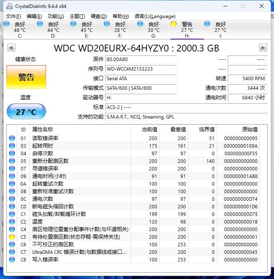Screen dimensions: 274x279
Task: Open the 功能(U) menu
Action: tap(56, 16)
